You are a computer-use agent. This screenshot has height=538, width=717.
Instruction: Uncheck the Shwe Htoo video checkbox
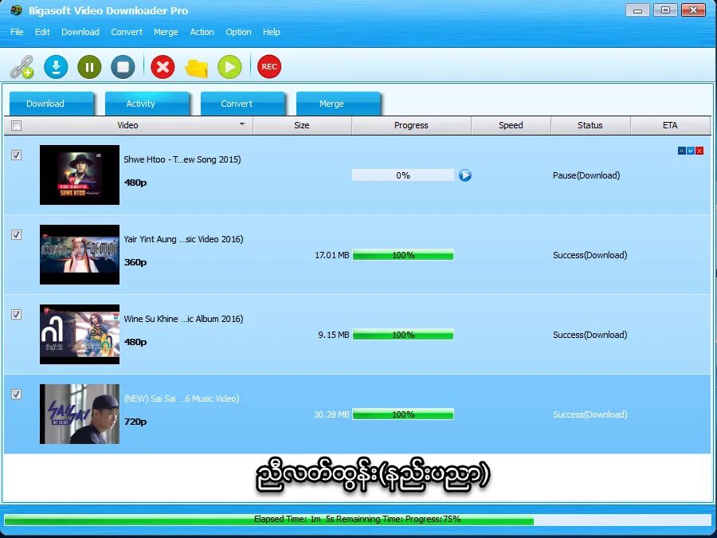[16, 155]
